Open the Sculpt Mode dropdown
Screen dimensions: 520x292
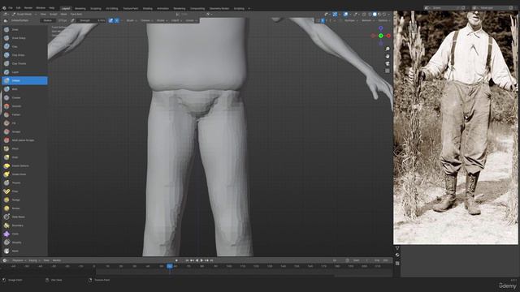(x=24, y=15)
